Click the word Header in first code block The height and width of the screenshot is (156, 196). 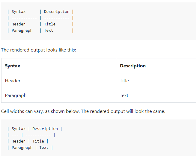(x=19, y=24)
